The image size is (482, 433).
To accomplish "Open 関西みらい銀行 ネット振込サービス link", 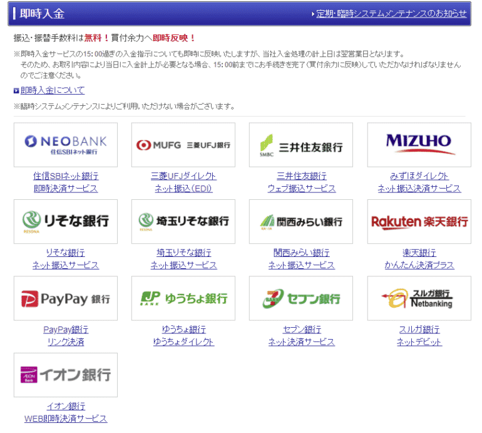I will pyautogui.click(x=302, y=259).
